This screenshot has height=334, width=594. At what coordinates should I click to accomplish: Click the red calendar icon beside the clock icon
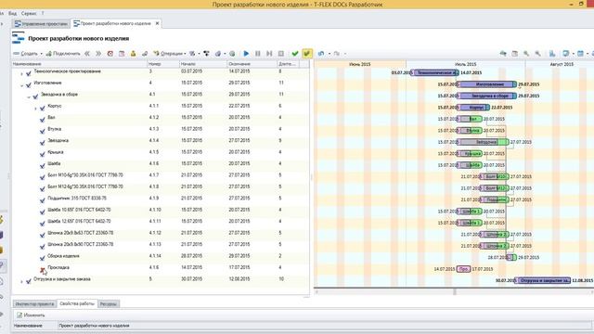point(122,54)
